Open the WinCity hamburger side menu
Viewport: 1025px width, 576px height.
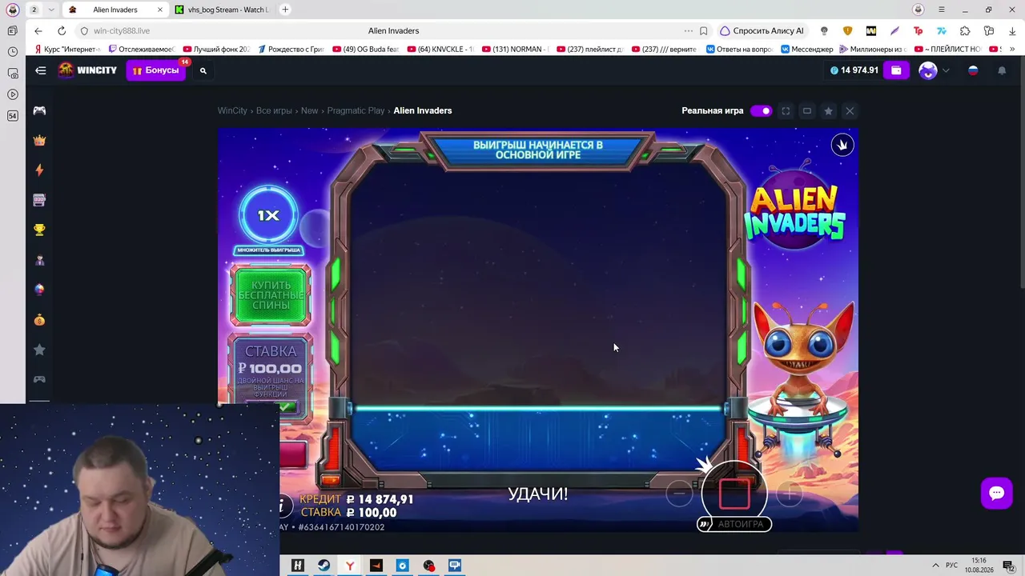pyautogui.click(x=40, y=70)
